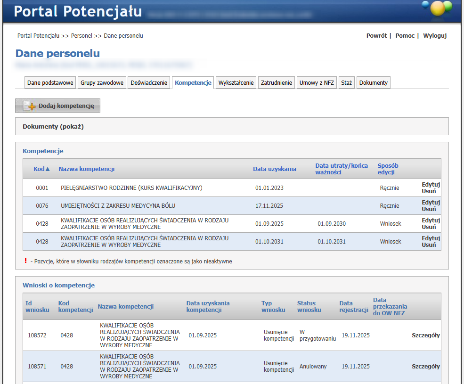Open Szczegóły for request 108571
This screenshot has width=464, height=384.
tap(425, 367)
